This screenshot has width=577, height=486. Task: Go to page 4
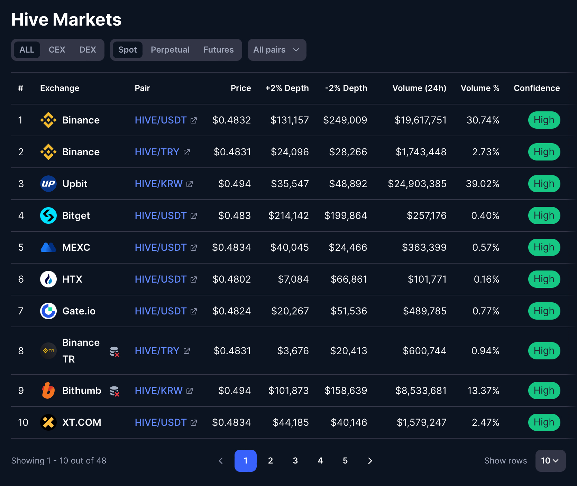[x=320, y=461]
